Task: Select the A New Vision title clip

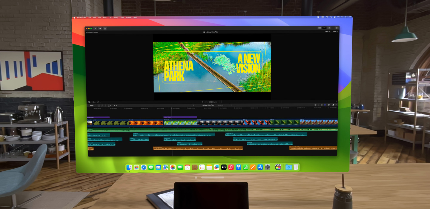Action: (180, 117)
